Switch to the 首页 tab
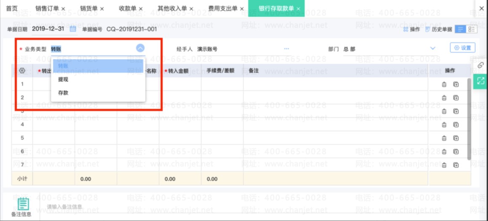This screenshot has width=488, height=221. 12,8
